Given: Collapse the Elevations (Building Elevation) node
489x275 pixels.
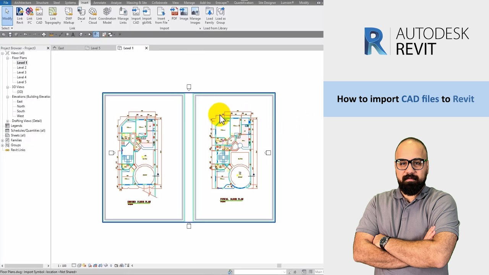Looking at the screenshot, I should coord(8,97).
